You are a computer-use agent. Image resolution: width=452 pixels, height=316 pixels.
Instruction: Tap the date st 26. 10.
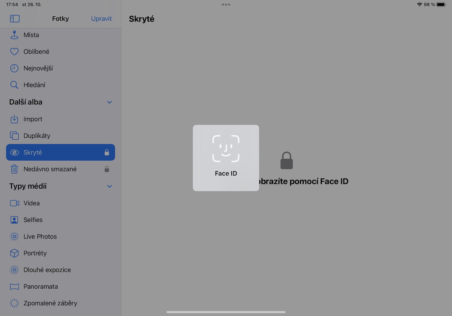click(32, 4)
